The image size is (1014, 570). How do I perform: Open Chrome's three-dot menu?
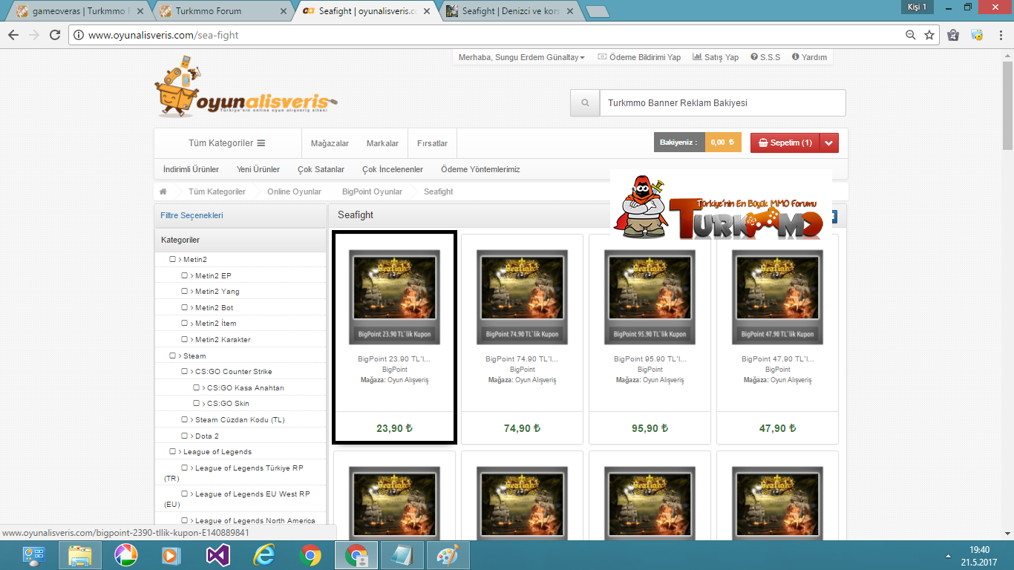coord(1000,35)
